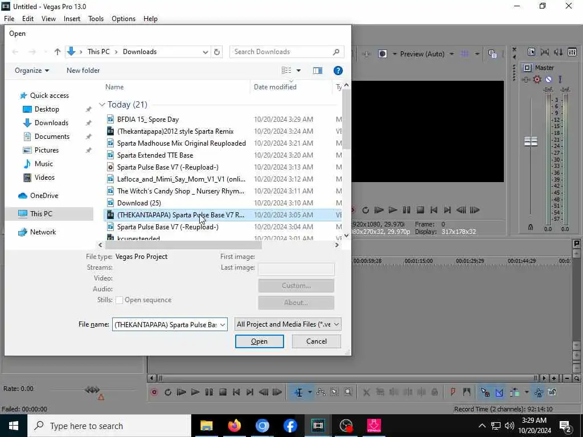Screen dimensions: 583x437
Task: Click the Master volume fader handle
Action: click(531, 141)
